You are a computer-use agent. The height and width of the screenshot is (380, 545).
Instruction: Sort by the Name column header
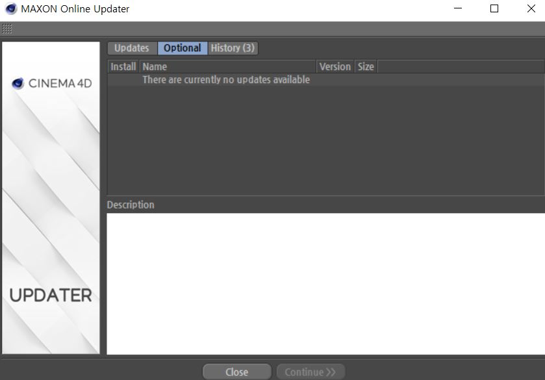(x=227, y=66)
